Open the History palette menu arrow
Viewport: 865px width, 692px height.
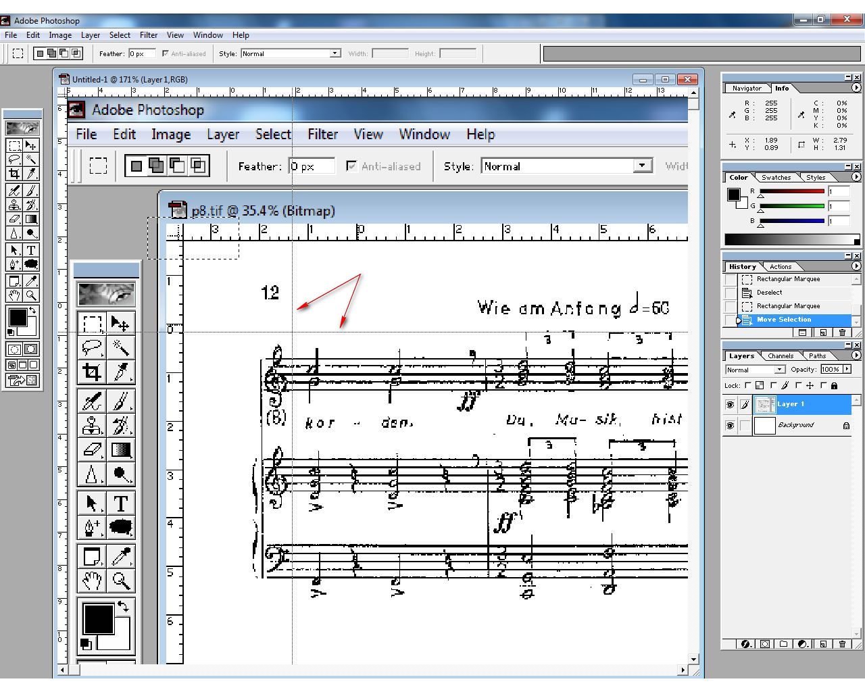point(856,266)
